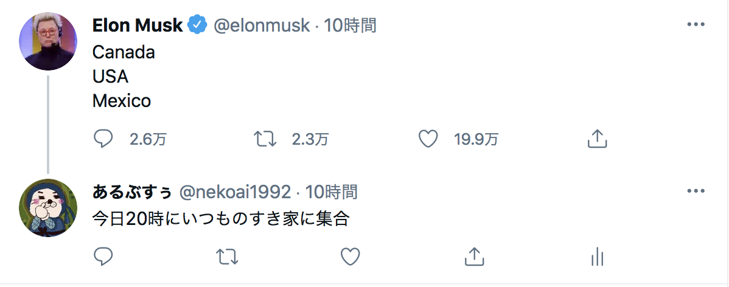The image size is (729, 287).
Task: View analytics icon on the reply tweet
Action: point(598,257)
